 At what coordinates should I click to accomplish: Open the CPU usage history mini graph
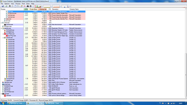click(x=38, y=6)
